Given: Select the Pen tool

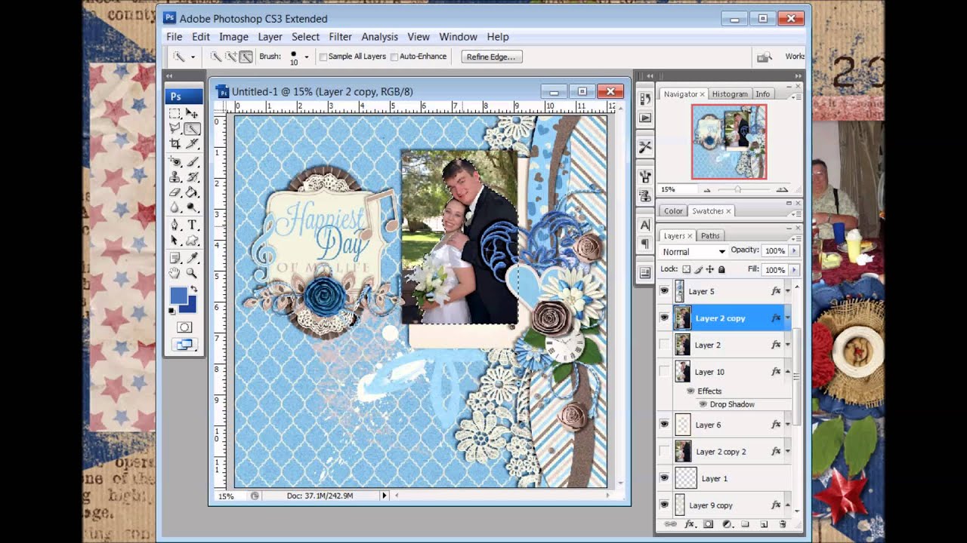Looking at the screenshot, I should click(x=175, y=225).
